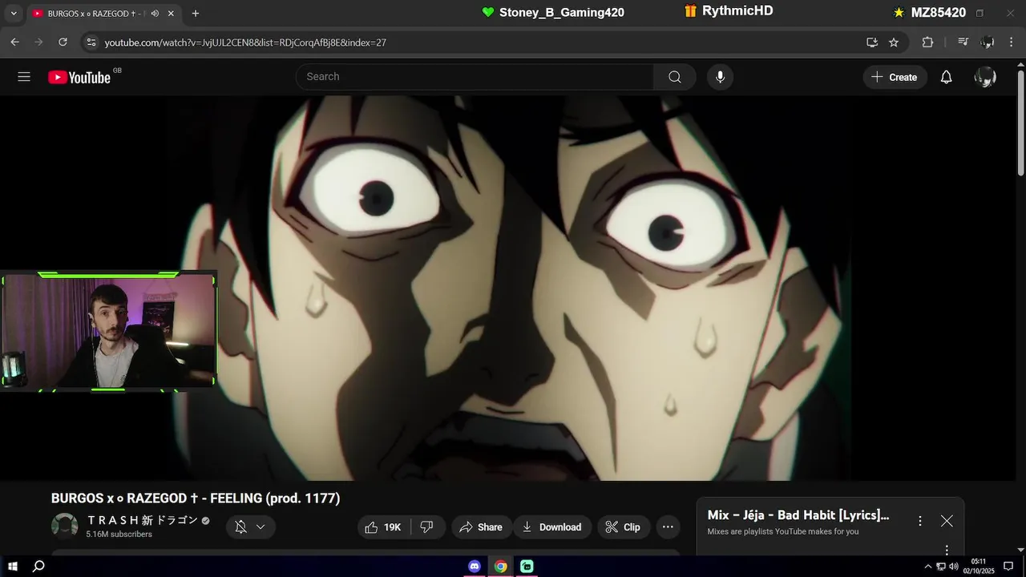
Task: Open the T R A S H channel name link
Action: click(x=142, y=519)
